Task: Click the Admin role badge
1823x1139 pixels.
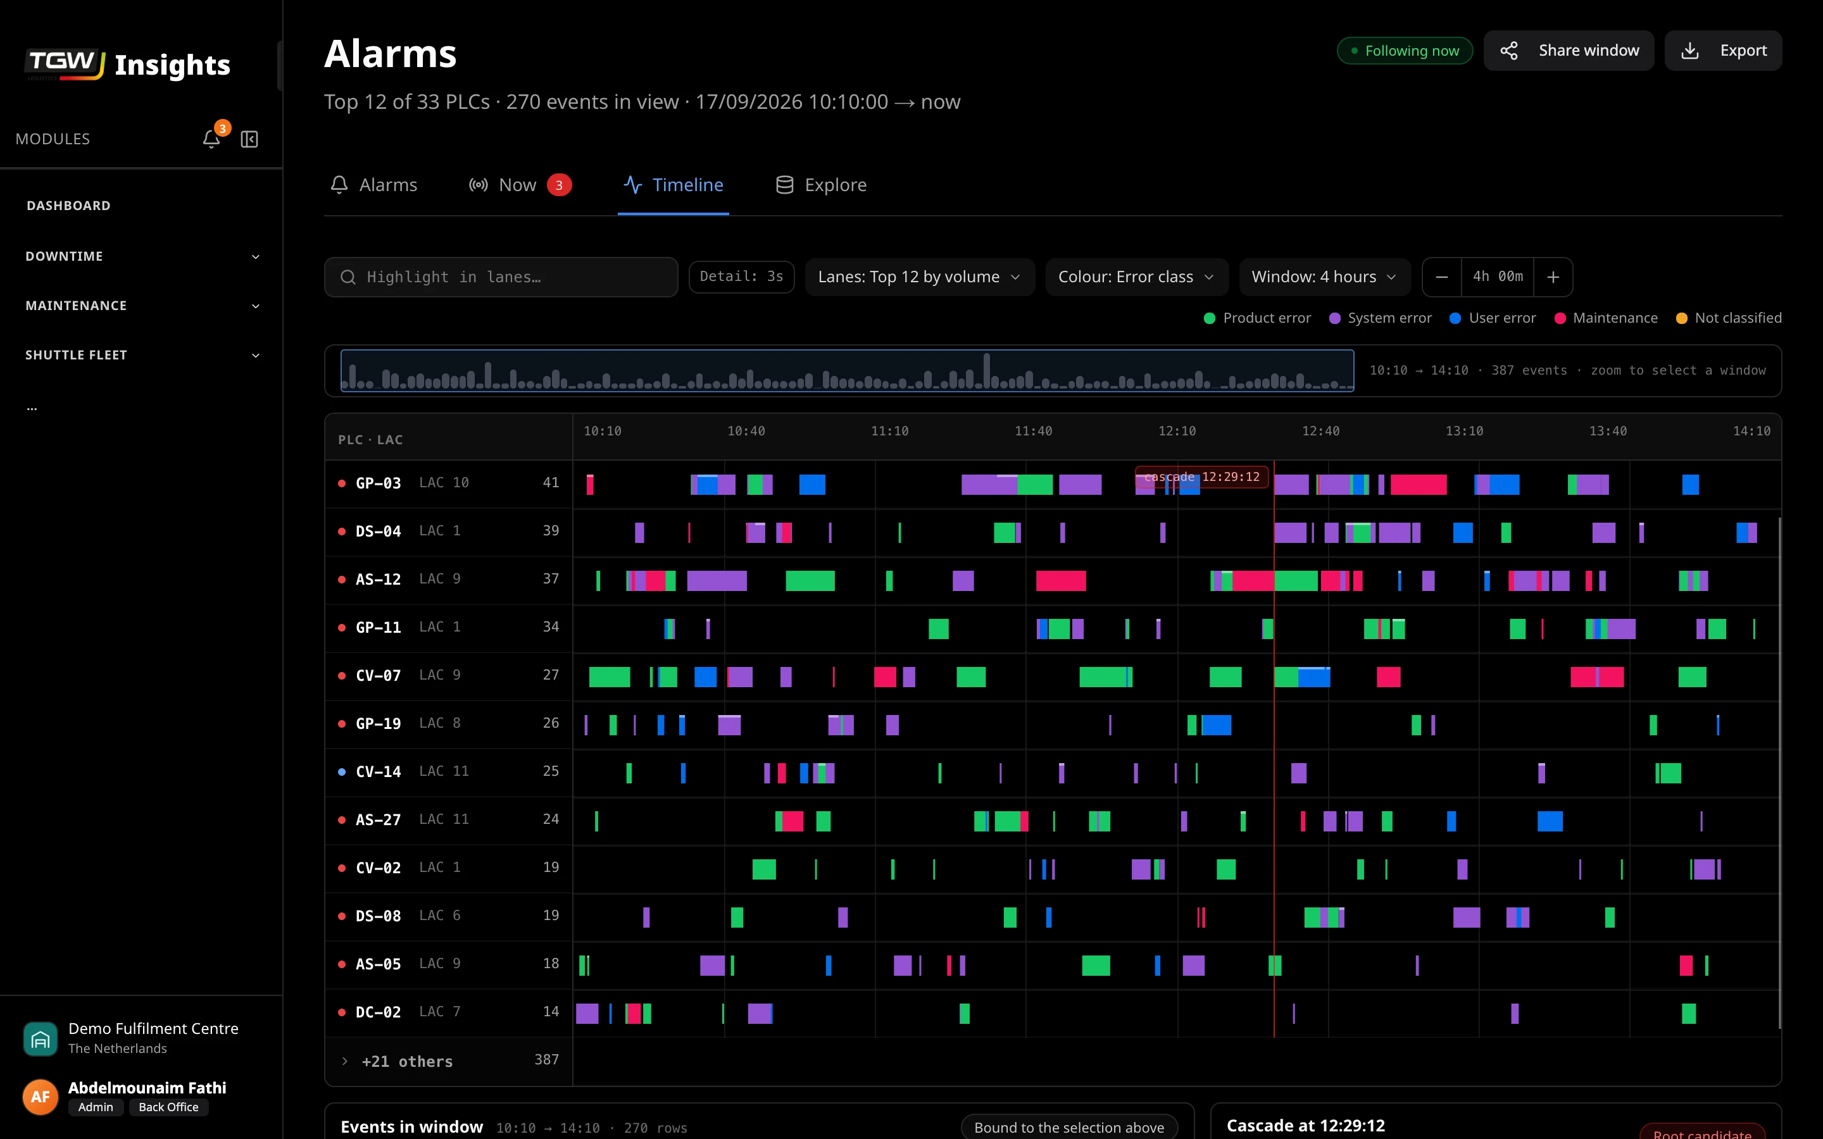Action: pyautogui.click(x=96, y=1107)
